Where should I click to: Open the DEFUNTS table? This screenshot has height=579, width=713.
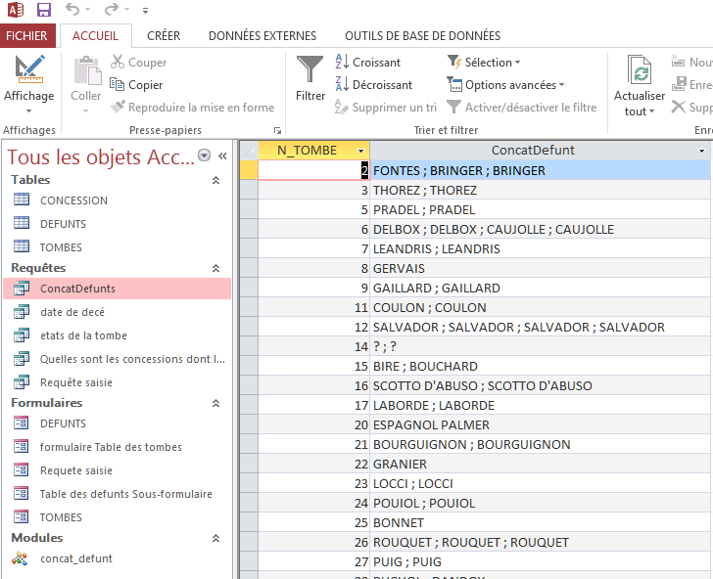point(63,224)
